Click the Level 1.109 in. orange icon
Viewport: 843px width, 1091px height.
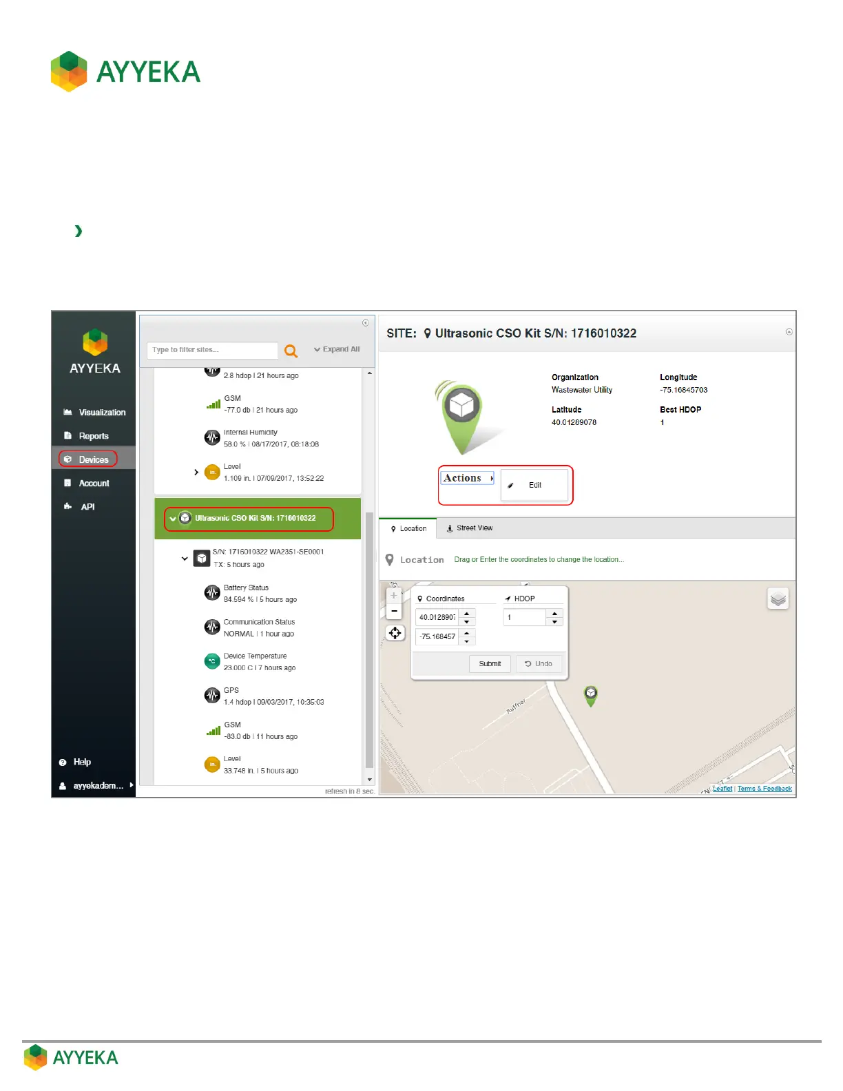212,472
